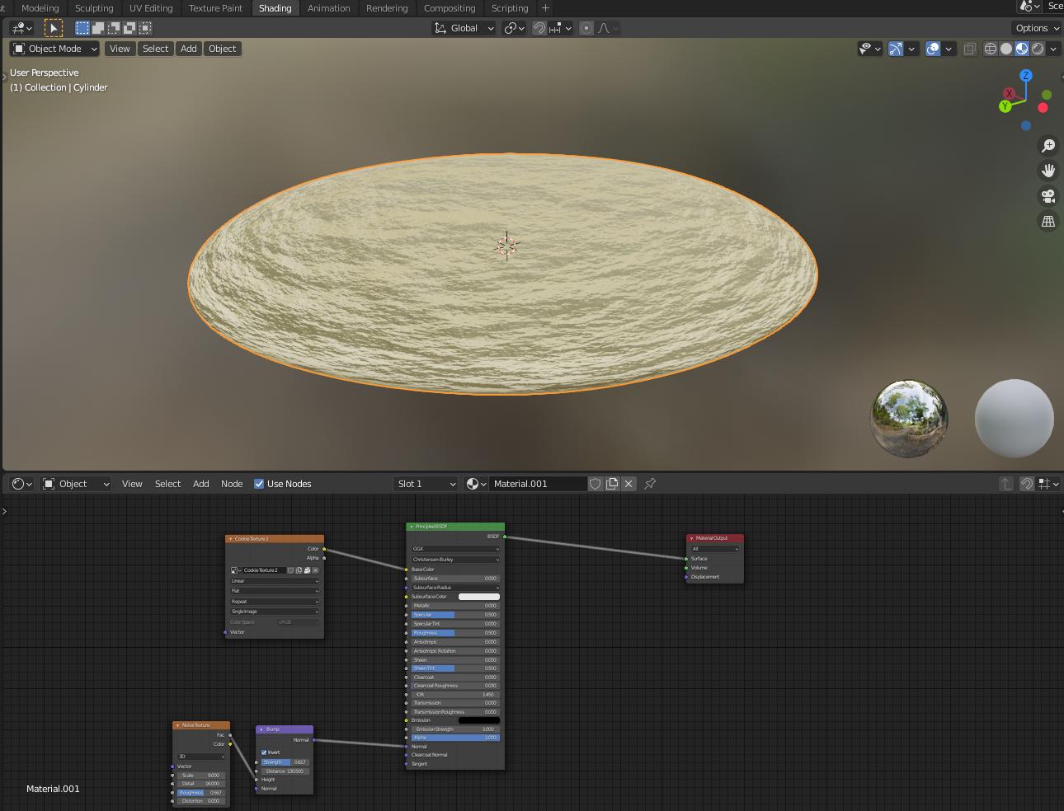Uncheck Invert on the Bump node
This screenshot has width=1064, height=811.
coord(264,752)
